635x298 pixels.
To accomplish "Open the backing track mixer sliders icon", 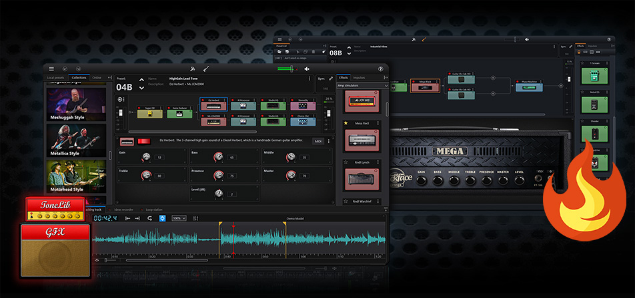I will pos(196,218).
